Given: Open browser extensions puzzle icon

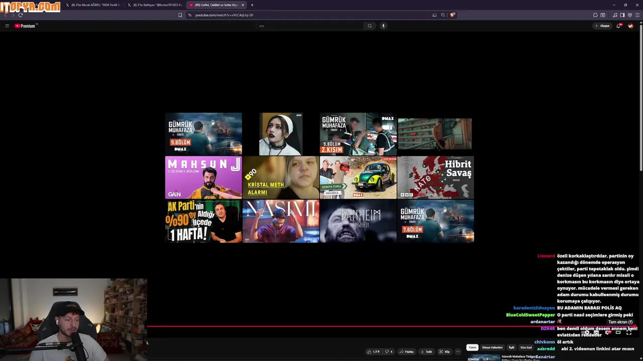Looking at the screenshot, I should 595,15.
